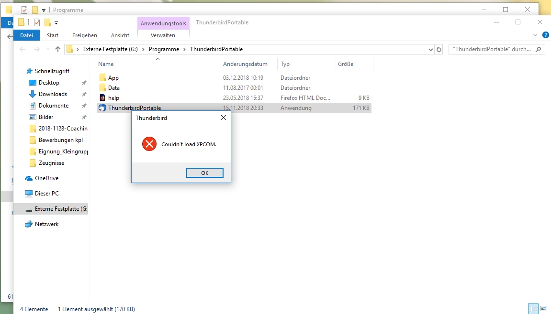This screenshot has height=314, width=551.
Task: Switch to details view layout
Action: pyautogui.click(x=533, y=309)
